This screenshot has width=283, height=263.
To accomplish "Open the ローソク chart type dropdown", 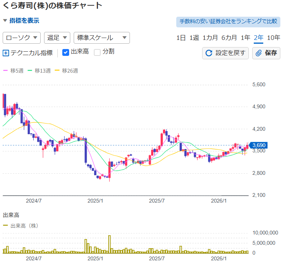I will point(22,38).
